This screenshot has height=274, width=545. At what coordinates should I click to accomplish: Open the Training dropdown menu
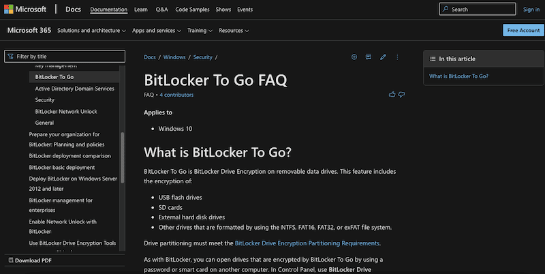coord(200,31)
